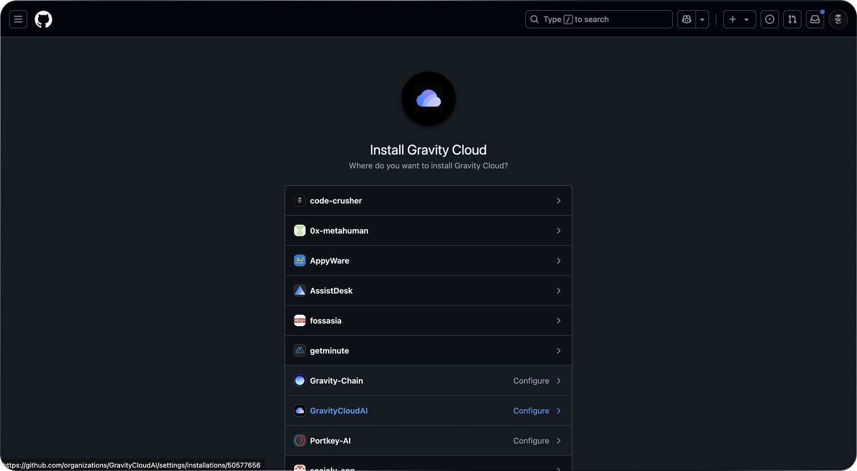Click the code-crusher avatar icon
The image size is (857, 471).
tap(300, 200)
